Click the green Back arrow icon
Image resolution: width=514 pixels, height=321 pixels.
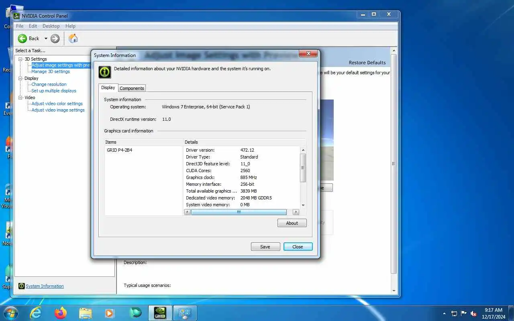(22, 39)
